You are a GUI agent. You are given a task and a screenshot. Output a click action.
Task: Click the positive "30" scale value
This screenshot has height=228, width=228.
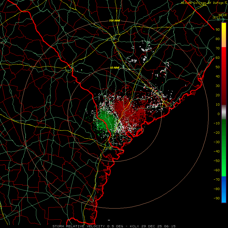tap(218, 86)
